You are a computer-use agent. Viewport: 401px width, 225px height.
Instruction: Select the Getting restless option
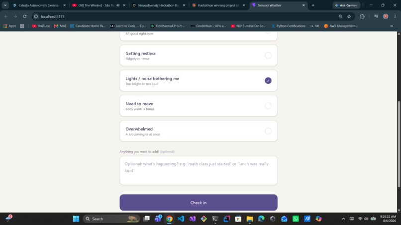point(199,56)
